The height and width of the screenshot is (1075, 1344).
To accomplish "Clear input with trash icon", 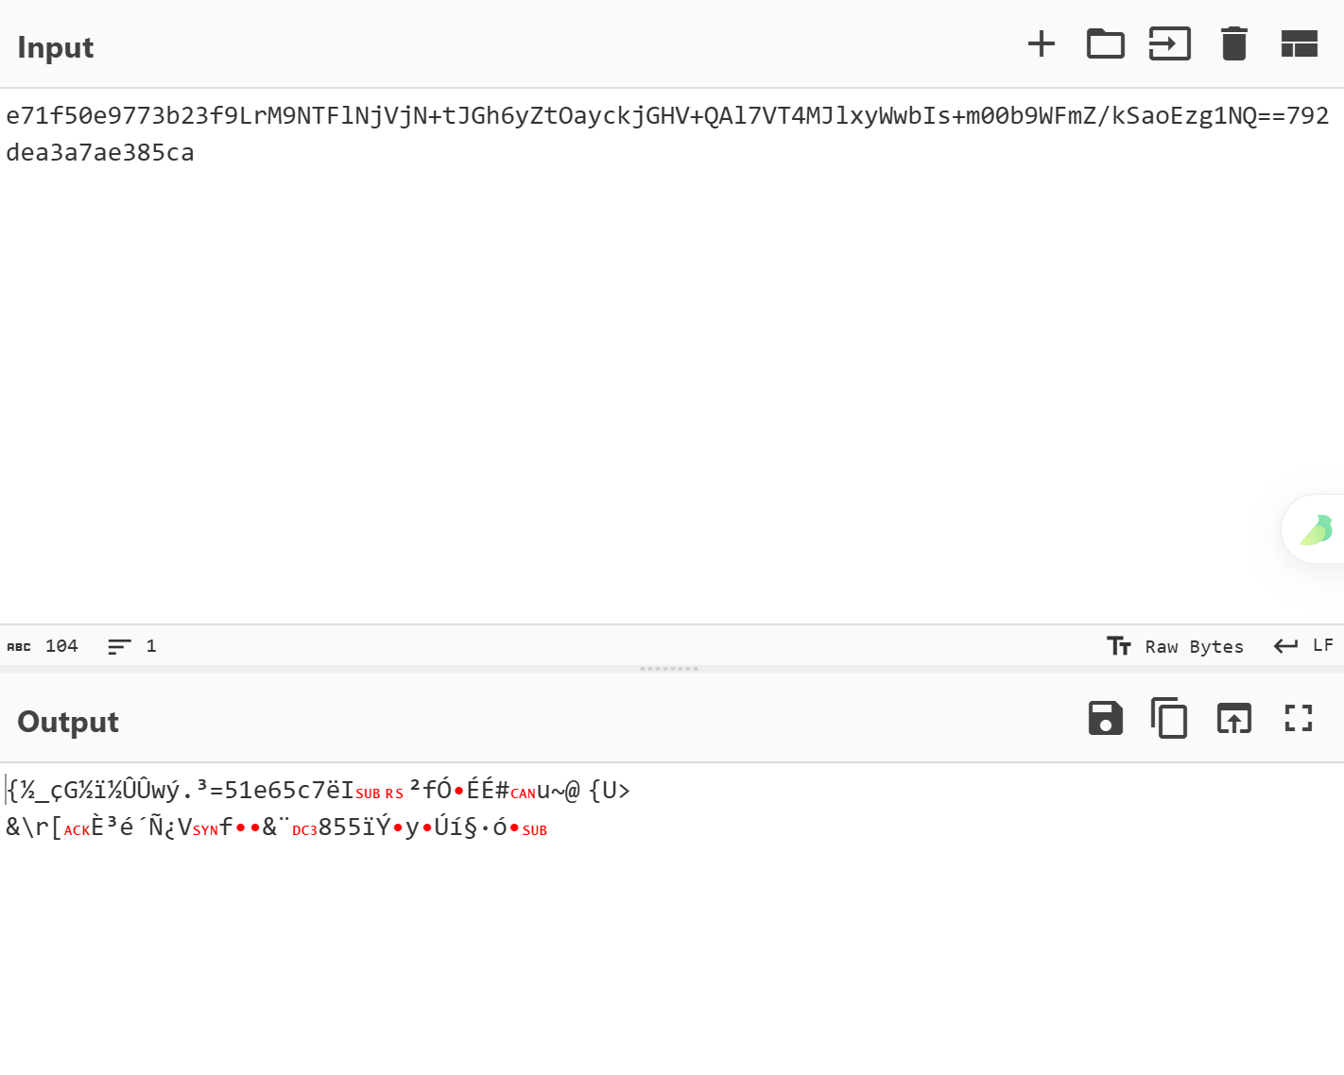I will 1233,44.
